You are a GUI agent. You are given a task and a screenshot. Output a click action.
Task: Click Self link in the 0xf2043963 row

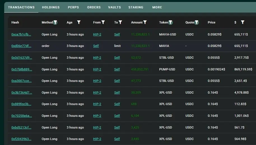(x=117, y=139)
